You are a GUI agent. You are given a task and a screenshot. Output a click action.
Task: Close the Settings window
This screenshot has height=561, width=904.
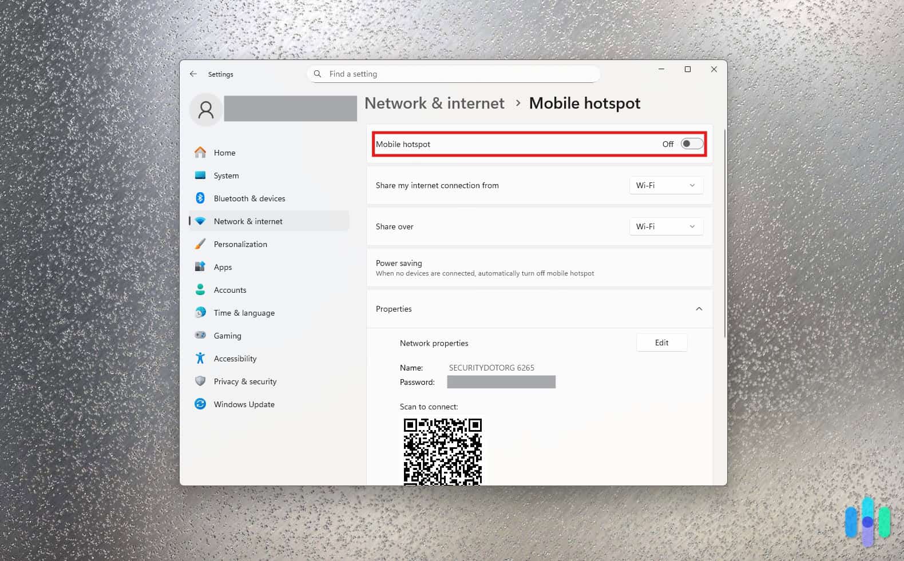pyautogui.click(x=714, y=69)
